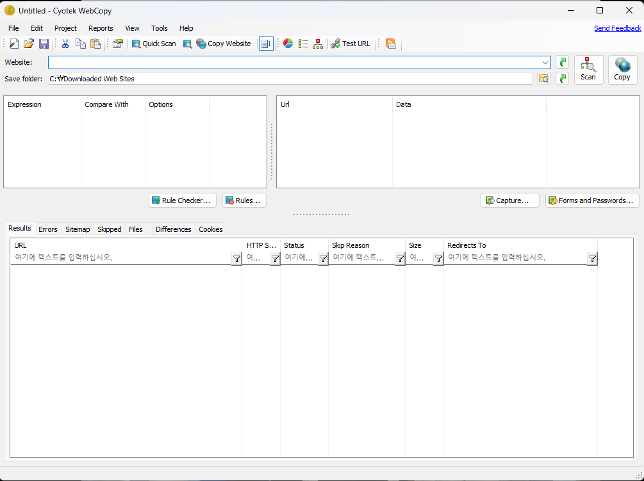Open the website URL in browser arrow
Viewport: 644px width, 481px height.
[x=562, y=62]
